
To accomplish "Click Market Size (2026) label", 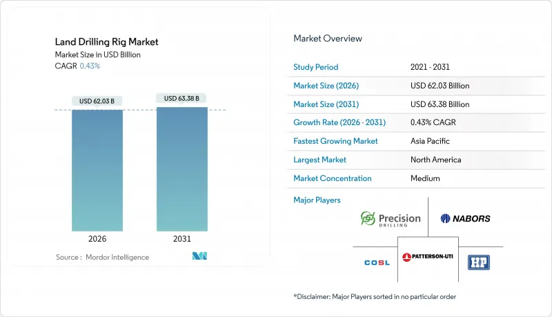I will pyautogui.click(x=326, y=86).
